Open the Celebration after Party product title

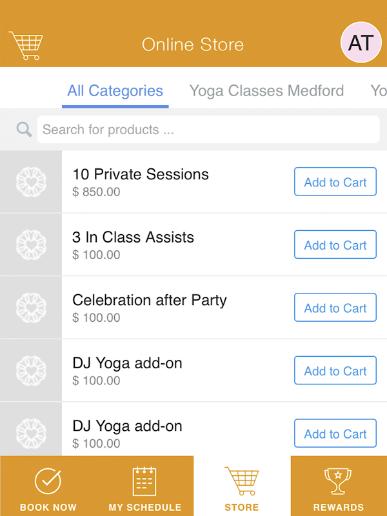click(150, 301)
